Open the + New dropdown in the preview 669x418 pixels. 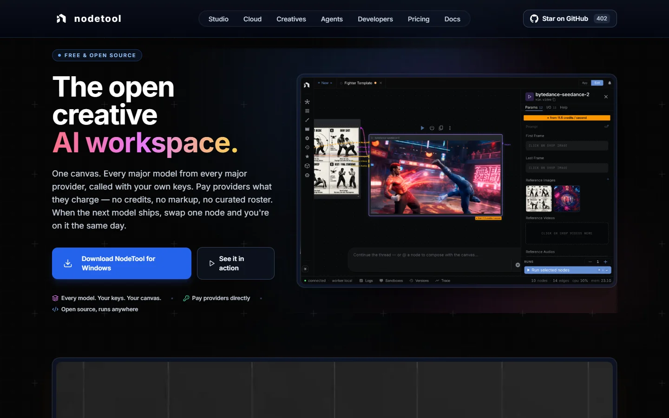(325, 83)
